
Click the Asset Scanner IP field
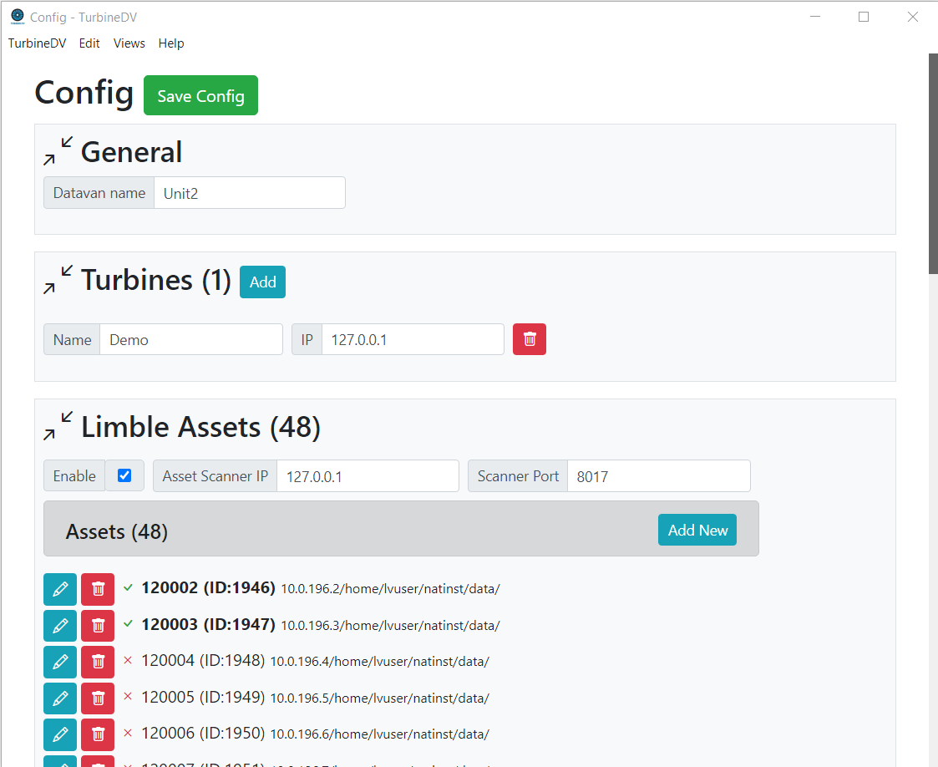[368, 476]
